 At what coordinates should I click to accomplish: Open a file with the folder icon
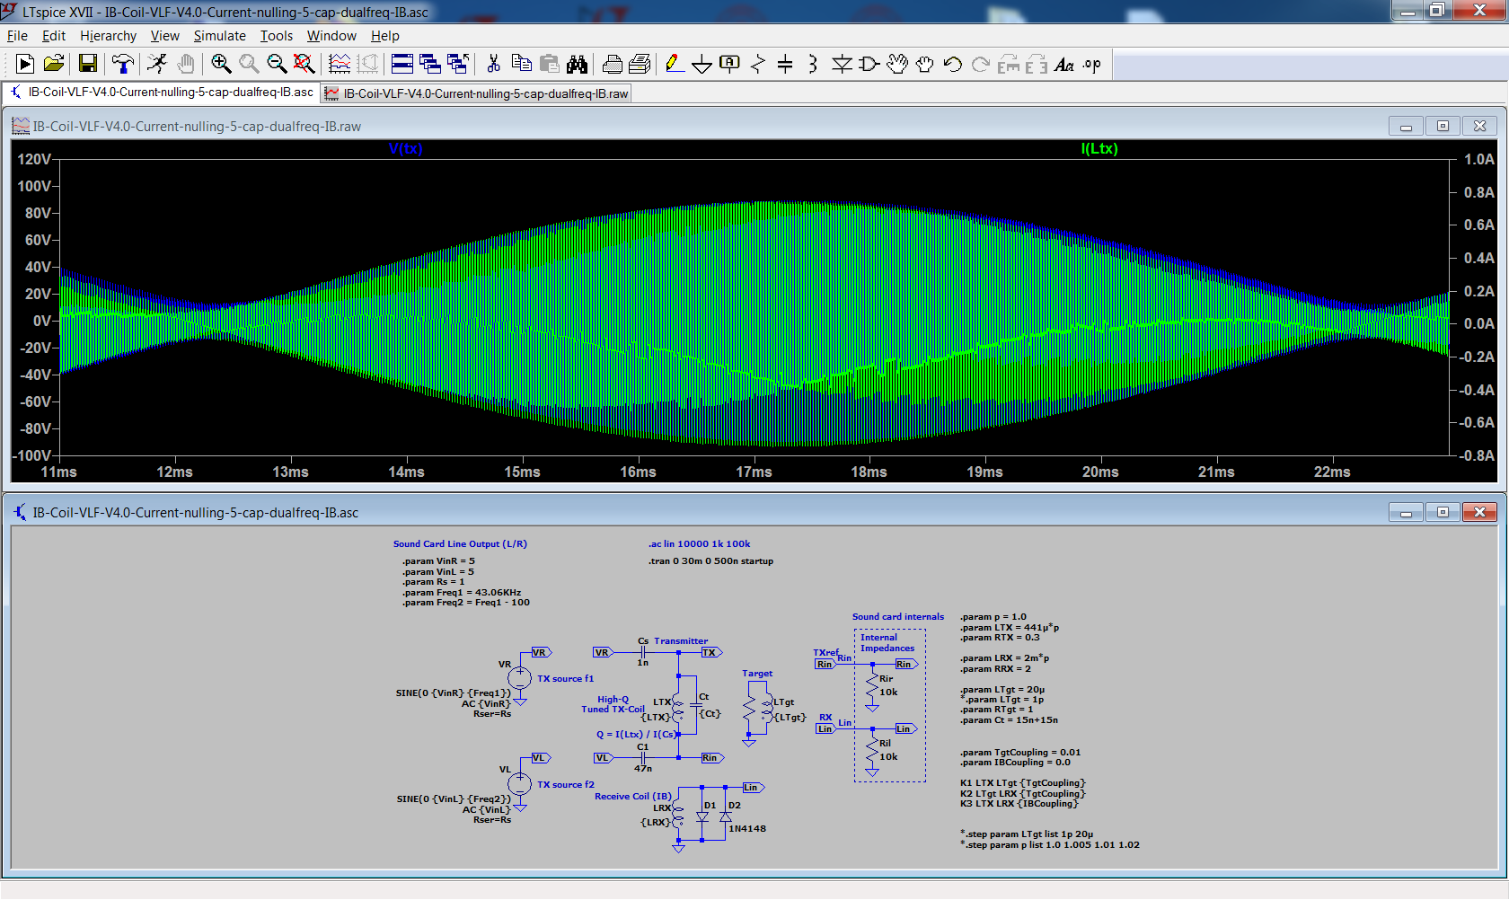(x=54, y=64)
